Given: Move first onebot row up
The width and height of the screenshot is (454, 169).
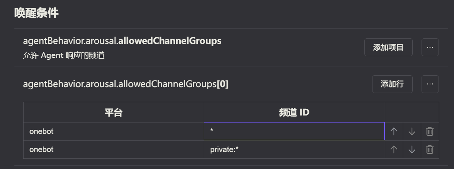Looking at the screenshot, I should point(394,131).
